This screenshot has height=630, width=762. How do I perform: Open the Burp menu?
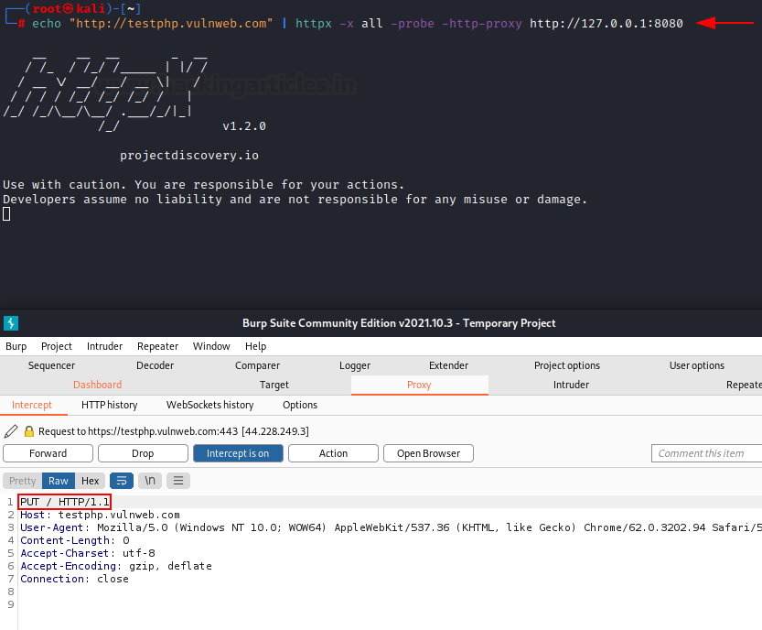click(16, 346)
